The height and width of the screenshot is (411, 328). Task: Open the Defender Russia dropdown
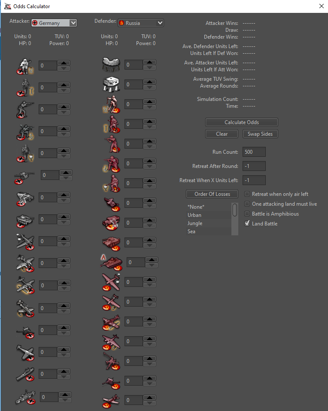141,23
